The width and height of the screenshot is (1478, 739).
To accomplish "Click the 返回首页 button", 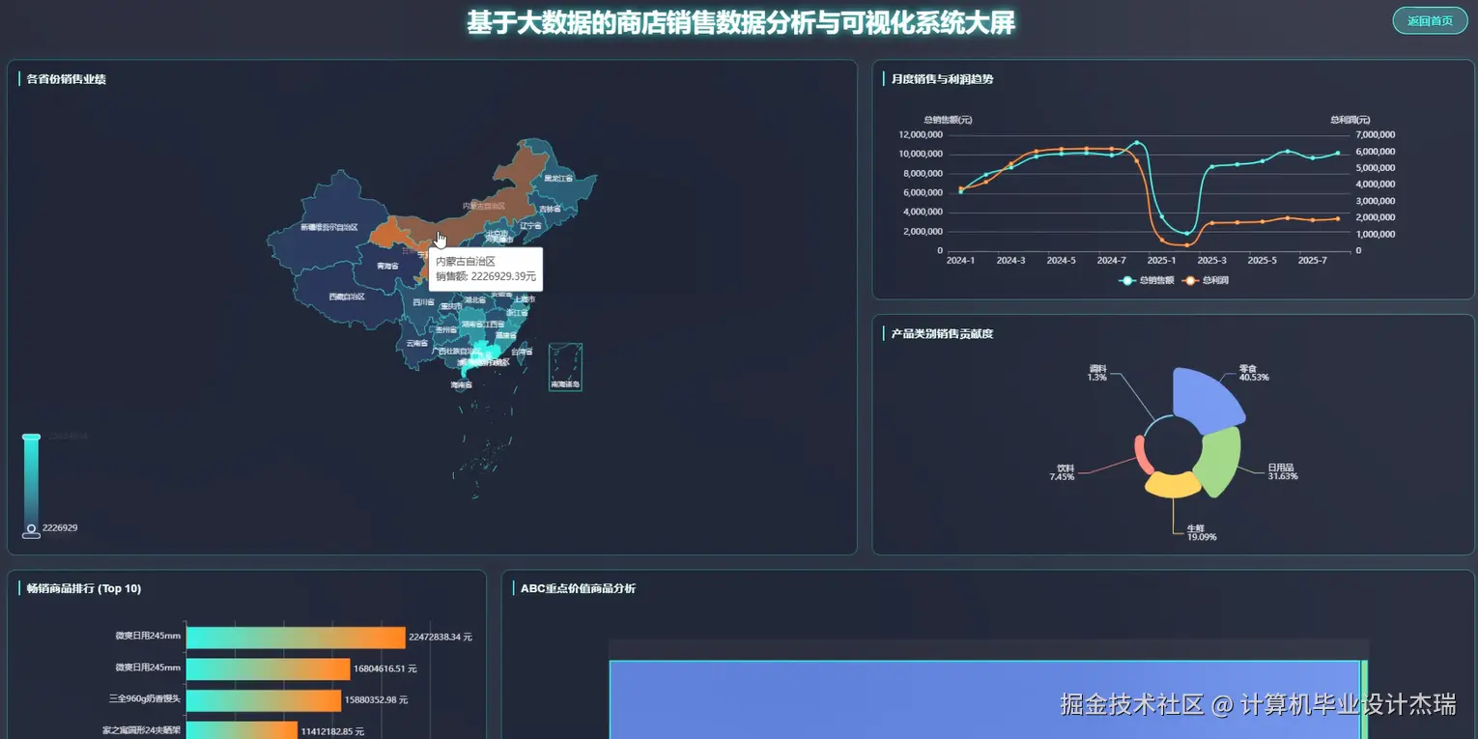I will click(x=1430, y=20).
